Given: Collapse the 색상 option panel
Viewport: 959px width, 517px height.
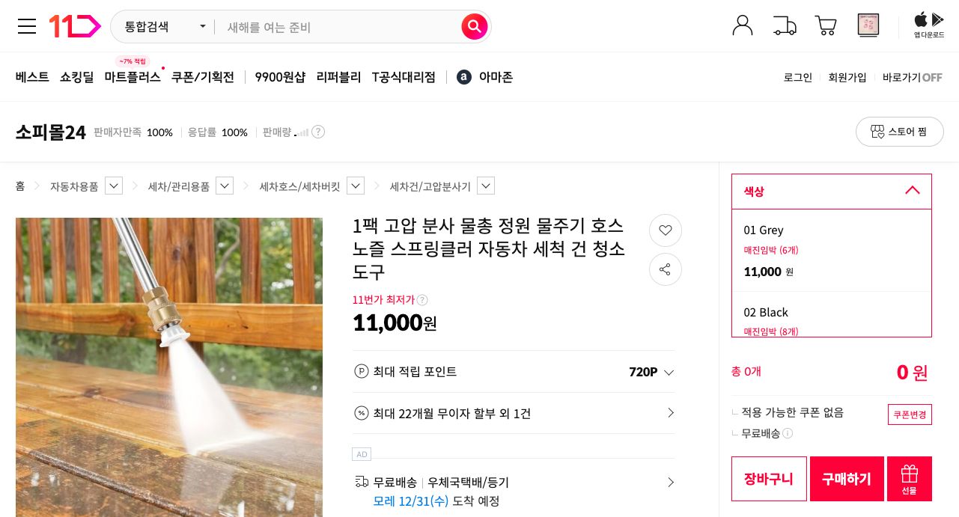Looking at the screenshot, I should pos(912,192).
